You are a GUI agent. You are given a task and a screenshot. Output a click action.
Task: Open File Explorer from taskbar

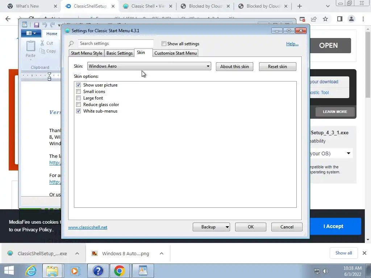point(52,271)
